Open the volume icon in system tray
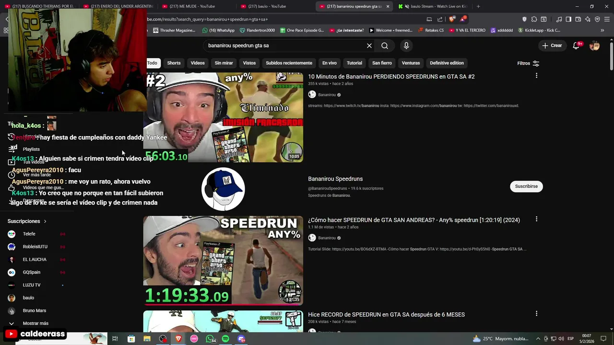The height and width of the screenshot is (345, 614). 561,339
